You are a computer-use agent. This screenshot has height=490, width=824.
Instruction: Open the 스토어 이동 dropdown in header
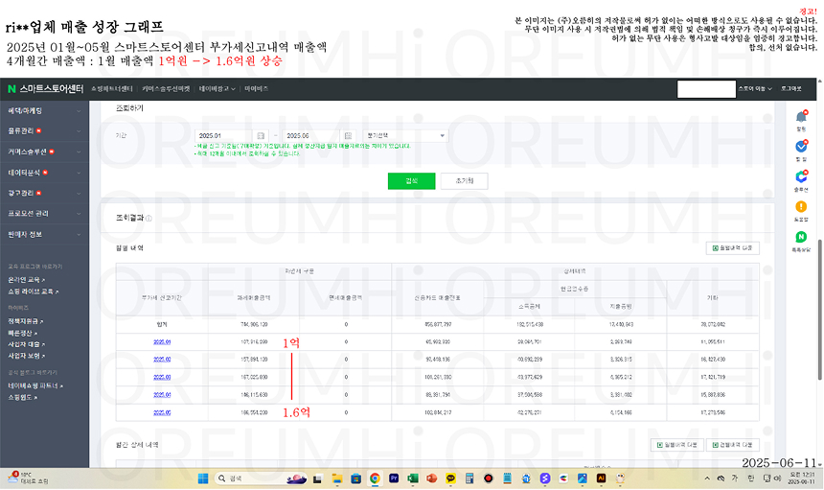(x=755, y=89)
